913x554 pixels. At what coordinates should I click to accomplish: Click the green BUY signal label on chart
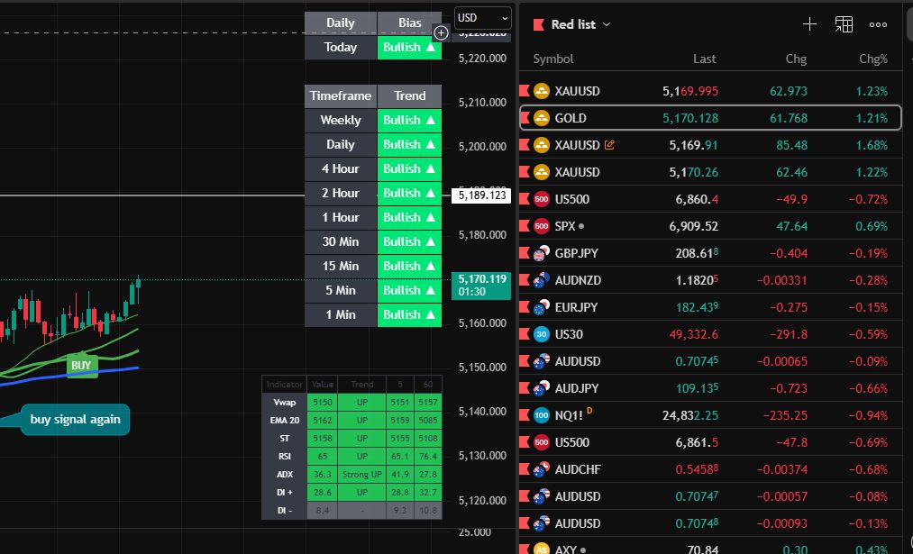(x=81, y=365)
